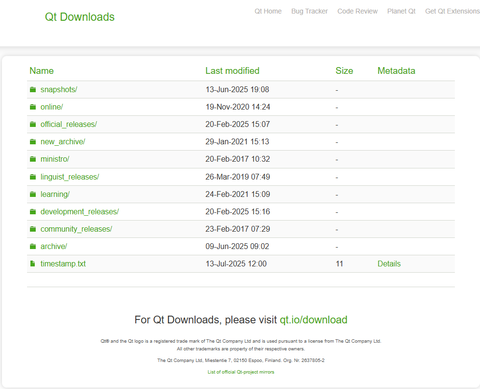This screenshot has width=480, height=389.
Task: Click the folder icon beside archive/
Action: (x=33, y=246)
